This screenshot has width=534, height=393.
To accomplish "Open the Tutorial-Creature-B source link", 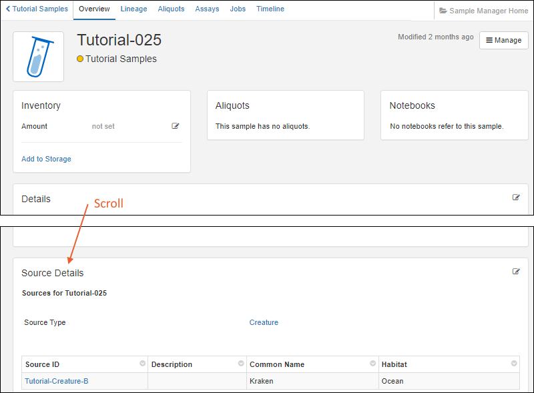I will (x=57, y=381).
